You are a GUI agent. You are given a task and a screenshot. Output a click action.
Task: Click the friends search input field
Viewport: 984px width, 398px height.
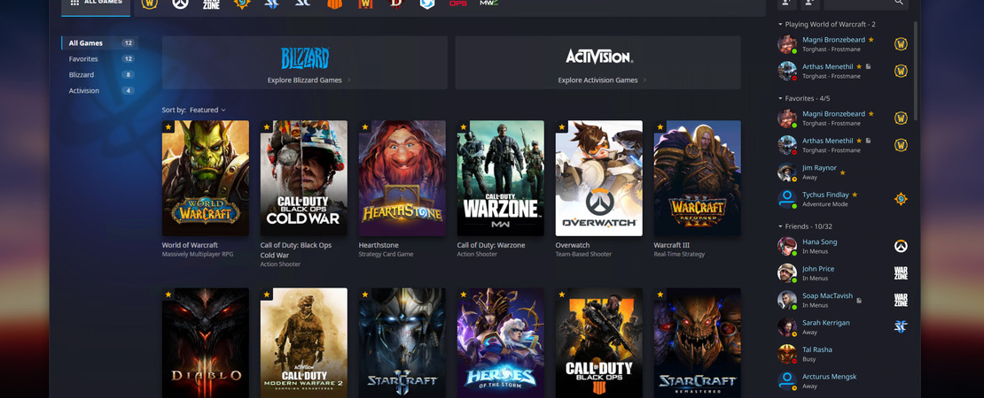click(866, 4)
